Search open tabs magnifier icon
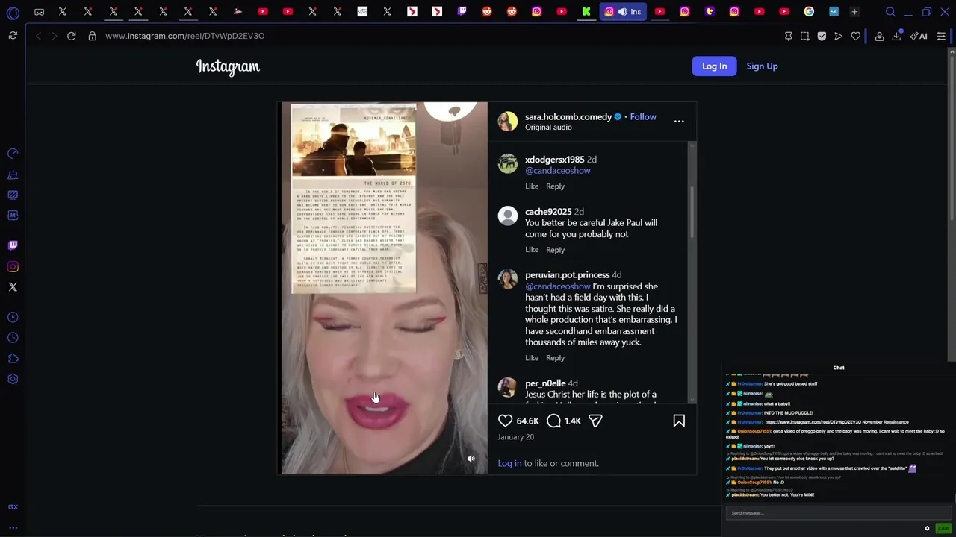This screenshot has width=956, height=537. 890,12
